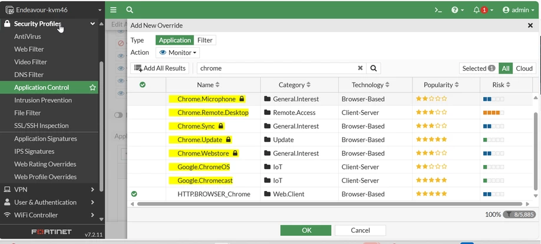Click the folder icon beside Web.Client
The height and width of the screenshot is (244, 541).
point(267,194)
